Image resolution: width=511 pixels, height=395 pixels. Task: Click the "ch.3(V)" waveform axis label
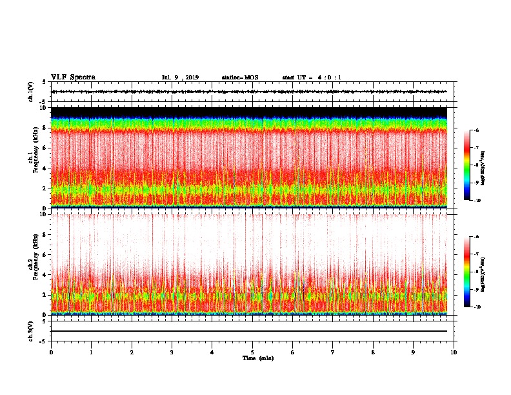pos(31,331)
